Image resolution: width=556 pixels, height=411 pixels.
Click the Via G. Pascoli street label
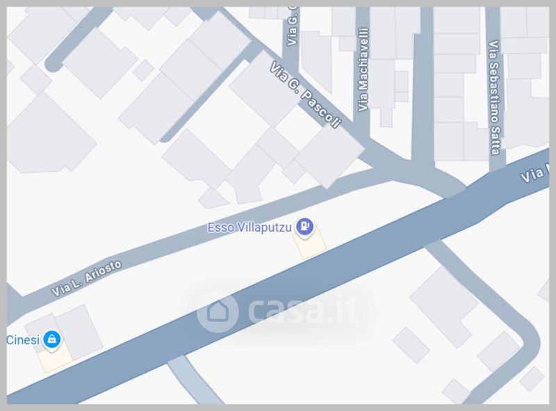[x=305, y=95]
